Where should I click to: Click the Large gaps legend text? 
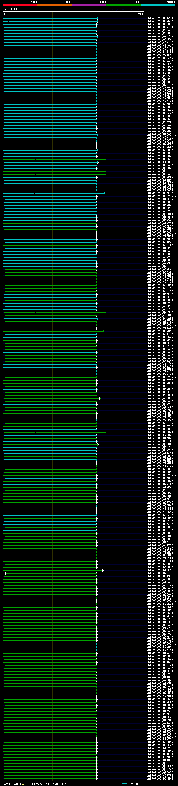point(34,784)
